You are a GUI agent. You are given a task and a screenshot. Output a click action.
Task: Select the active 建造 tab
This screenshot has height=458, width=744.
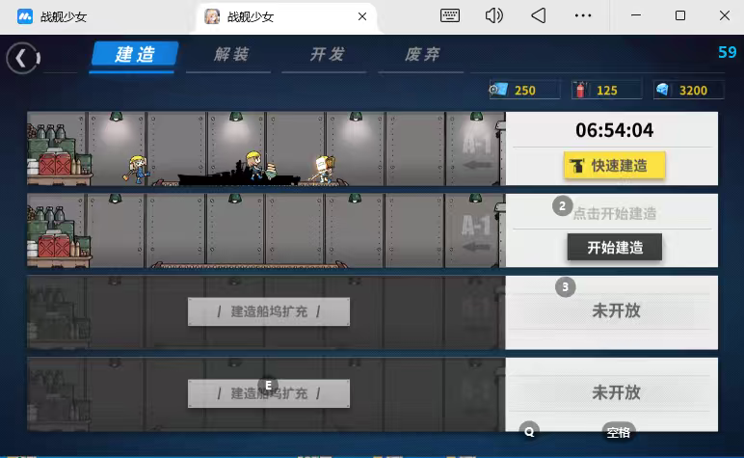click(x=135, y=55)
